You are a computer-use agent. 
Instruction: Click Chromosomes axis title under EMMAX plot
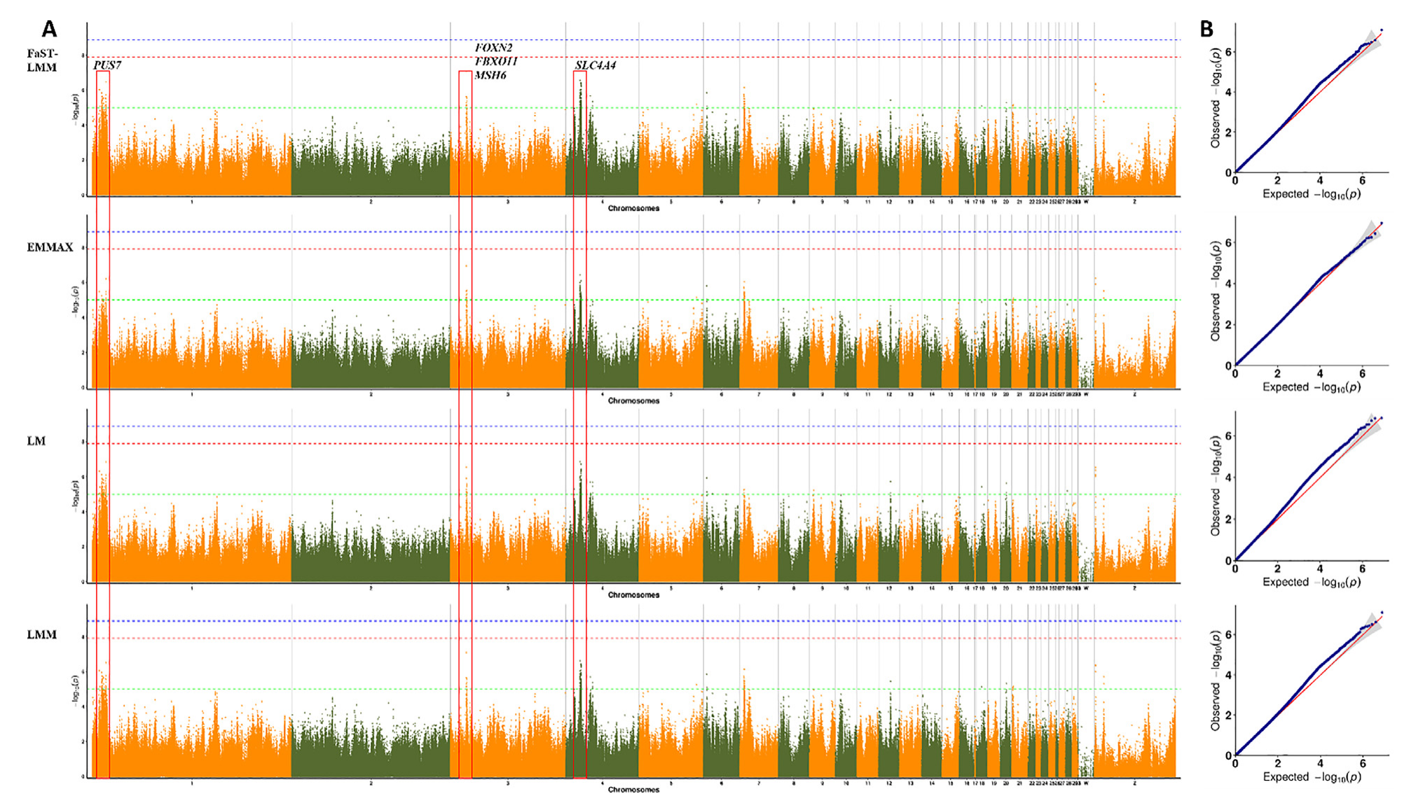[x=633, y=401]
